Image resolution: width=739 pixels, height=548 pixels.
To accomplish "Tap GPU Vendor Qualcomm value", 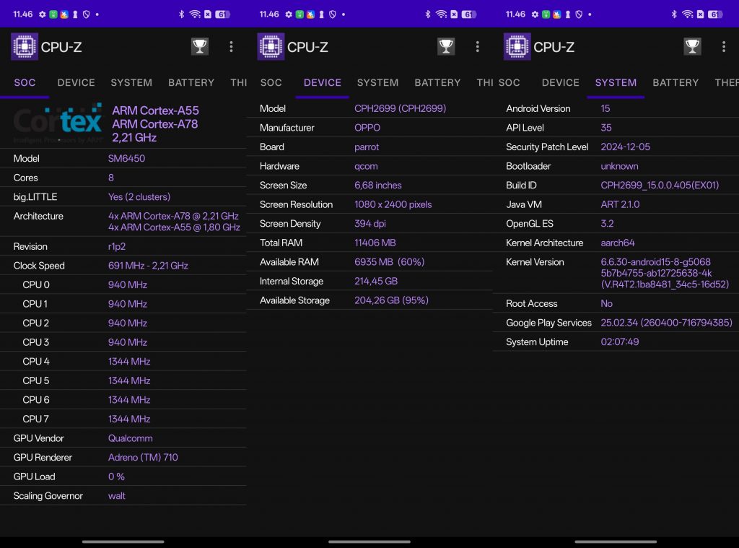I will pyautogui.click(x=130, y=438).
